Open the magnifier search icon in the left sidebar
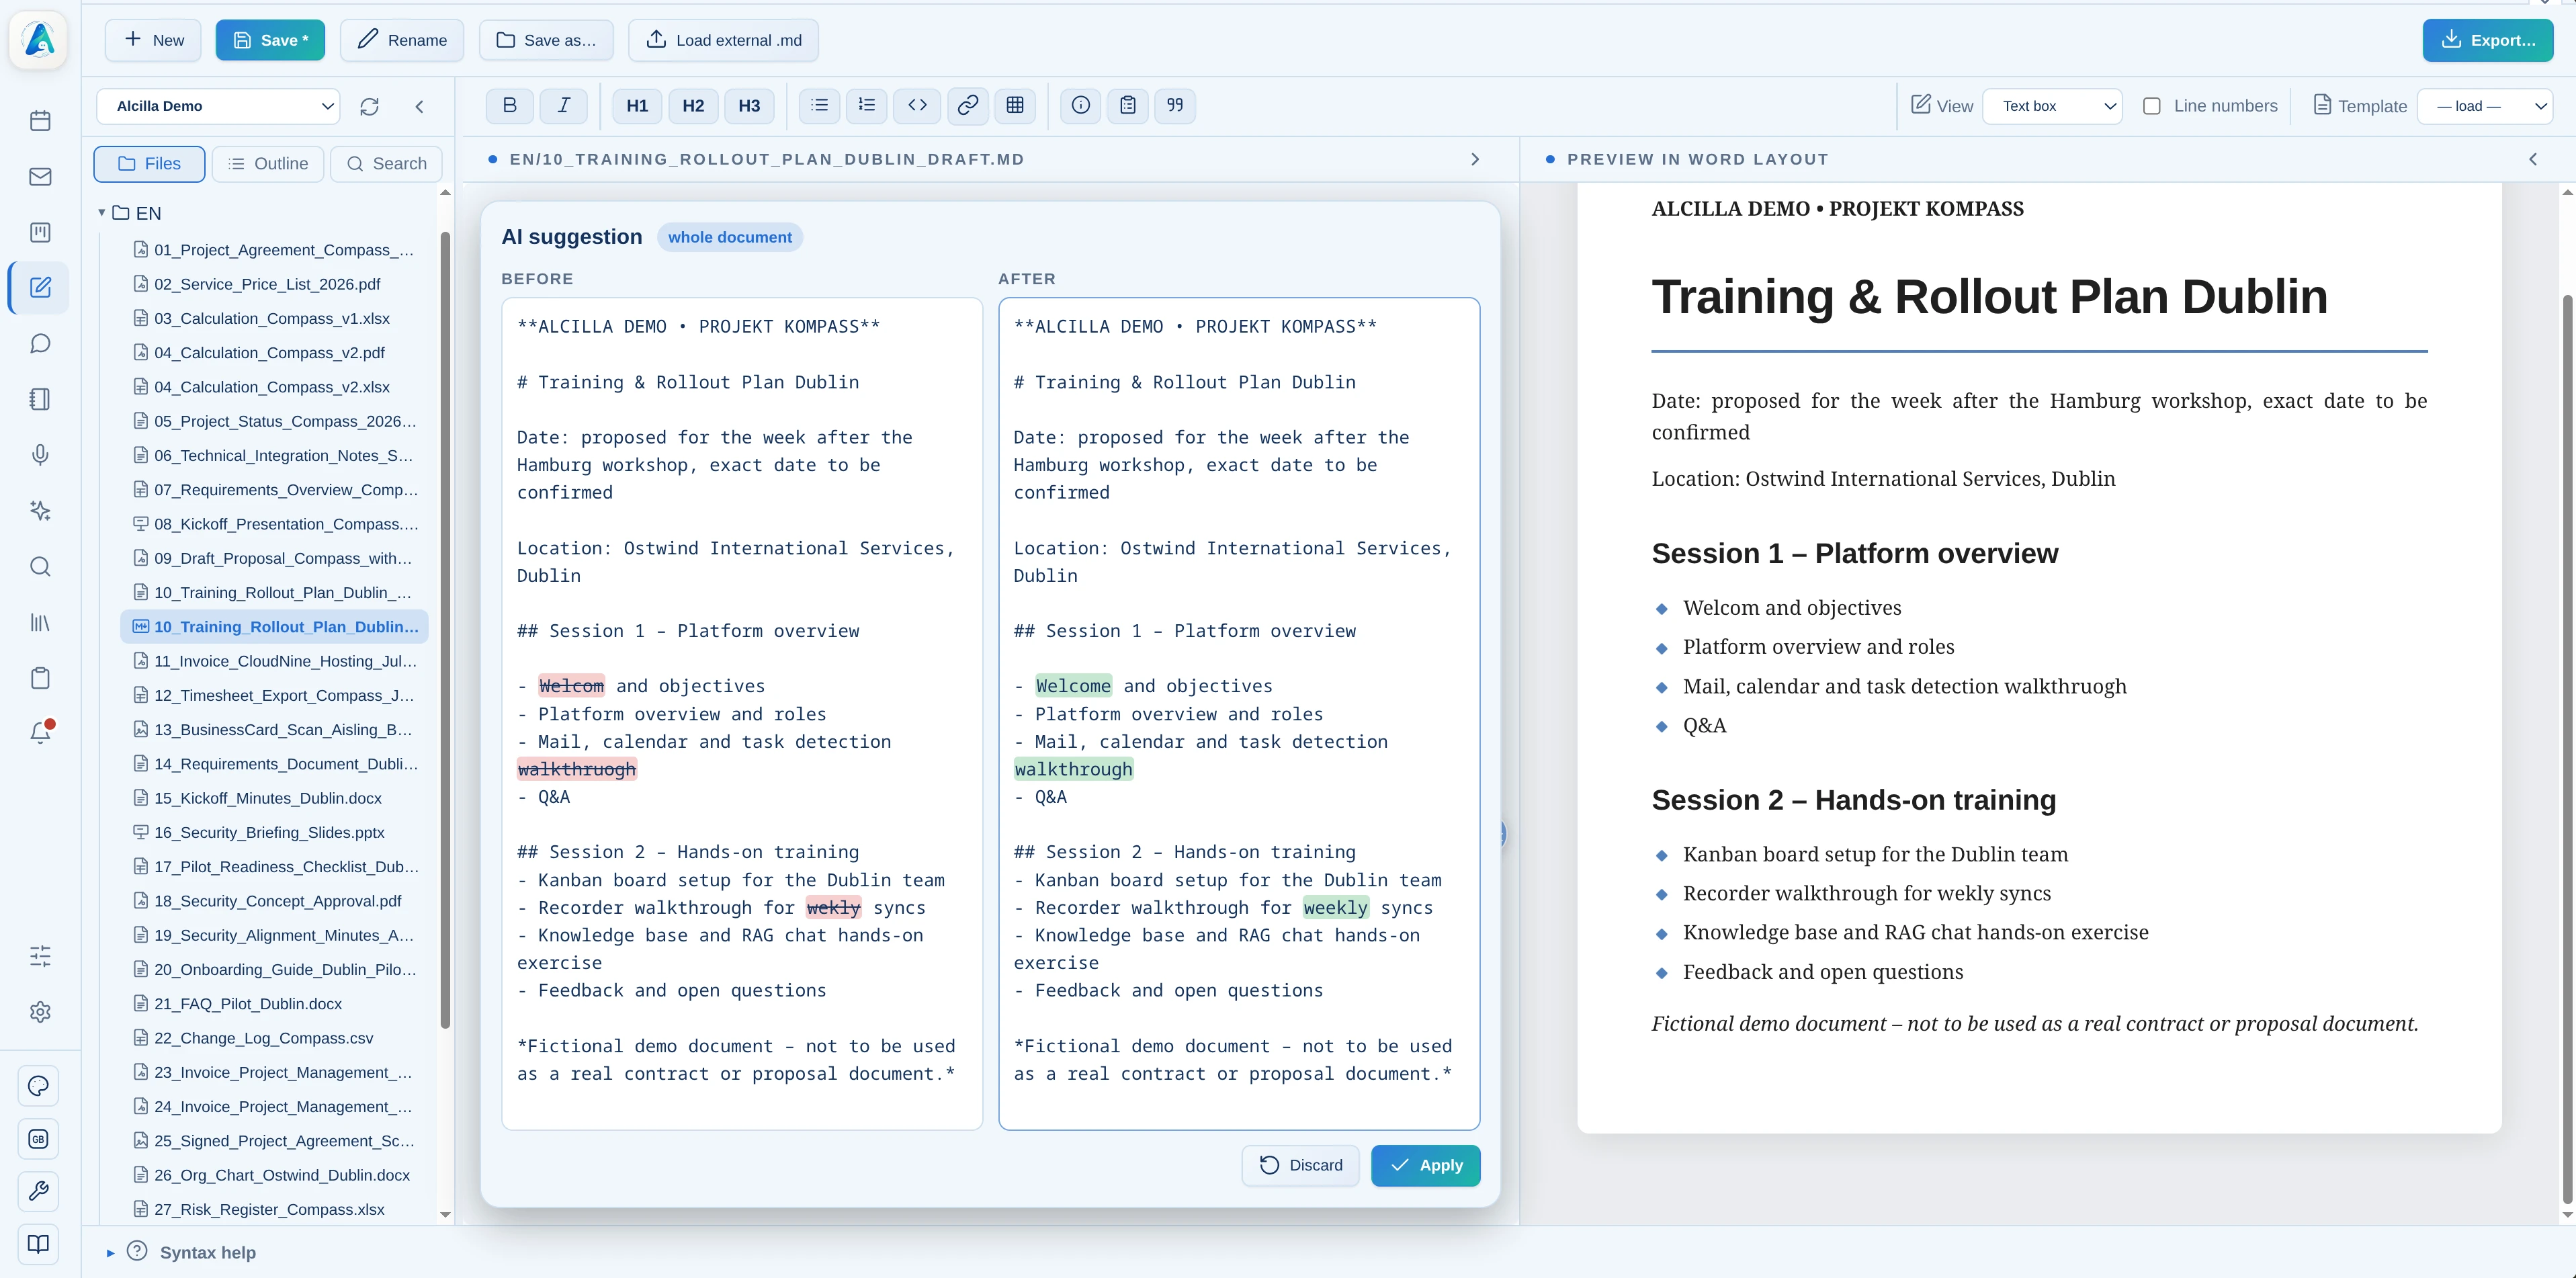 [40, 567]
